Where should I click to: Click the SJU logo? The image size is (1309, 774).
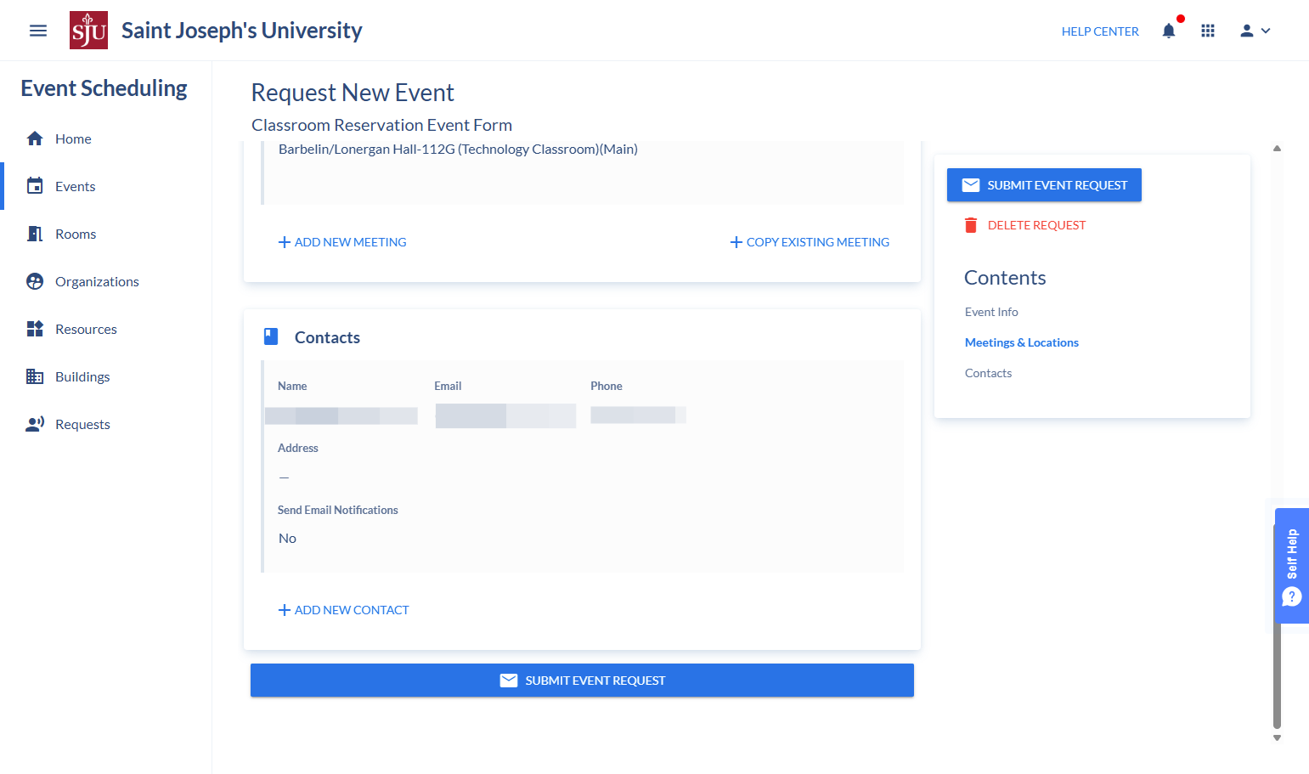tap(88, 31)
